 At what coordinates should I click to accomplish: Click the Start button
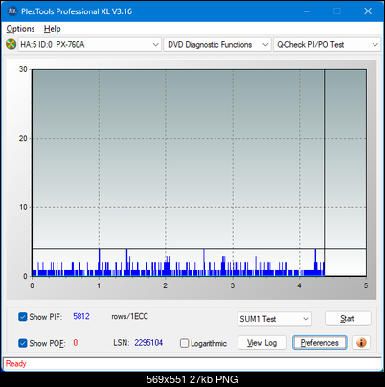(x=348, y=318)
